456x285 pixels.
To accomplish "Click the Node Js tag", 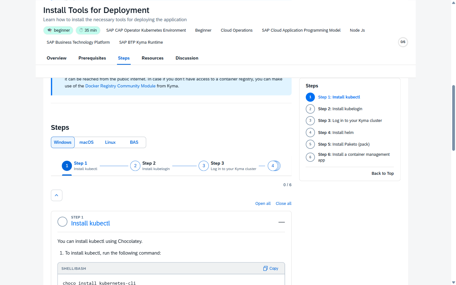I will pos(357,30).
